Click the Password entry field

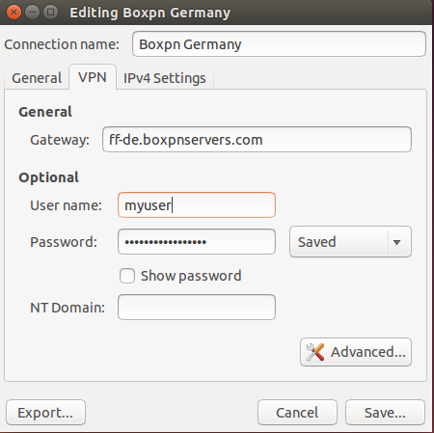tap(197, 242)
